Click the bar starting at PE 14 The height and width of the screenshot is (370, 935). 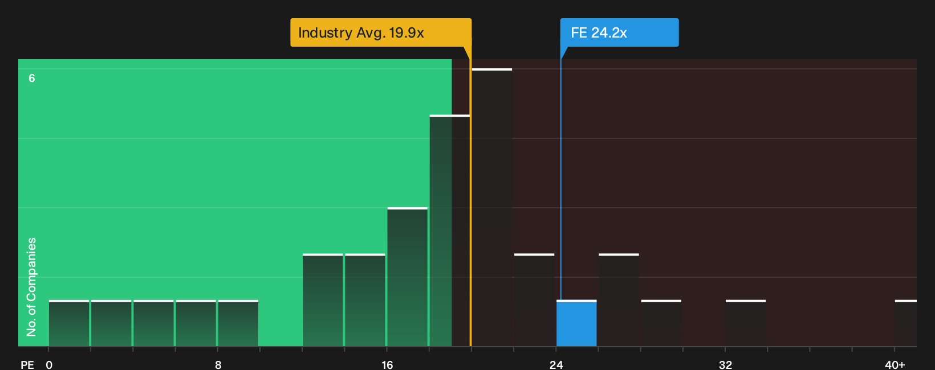click(x=365, y=300)
